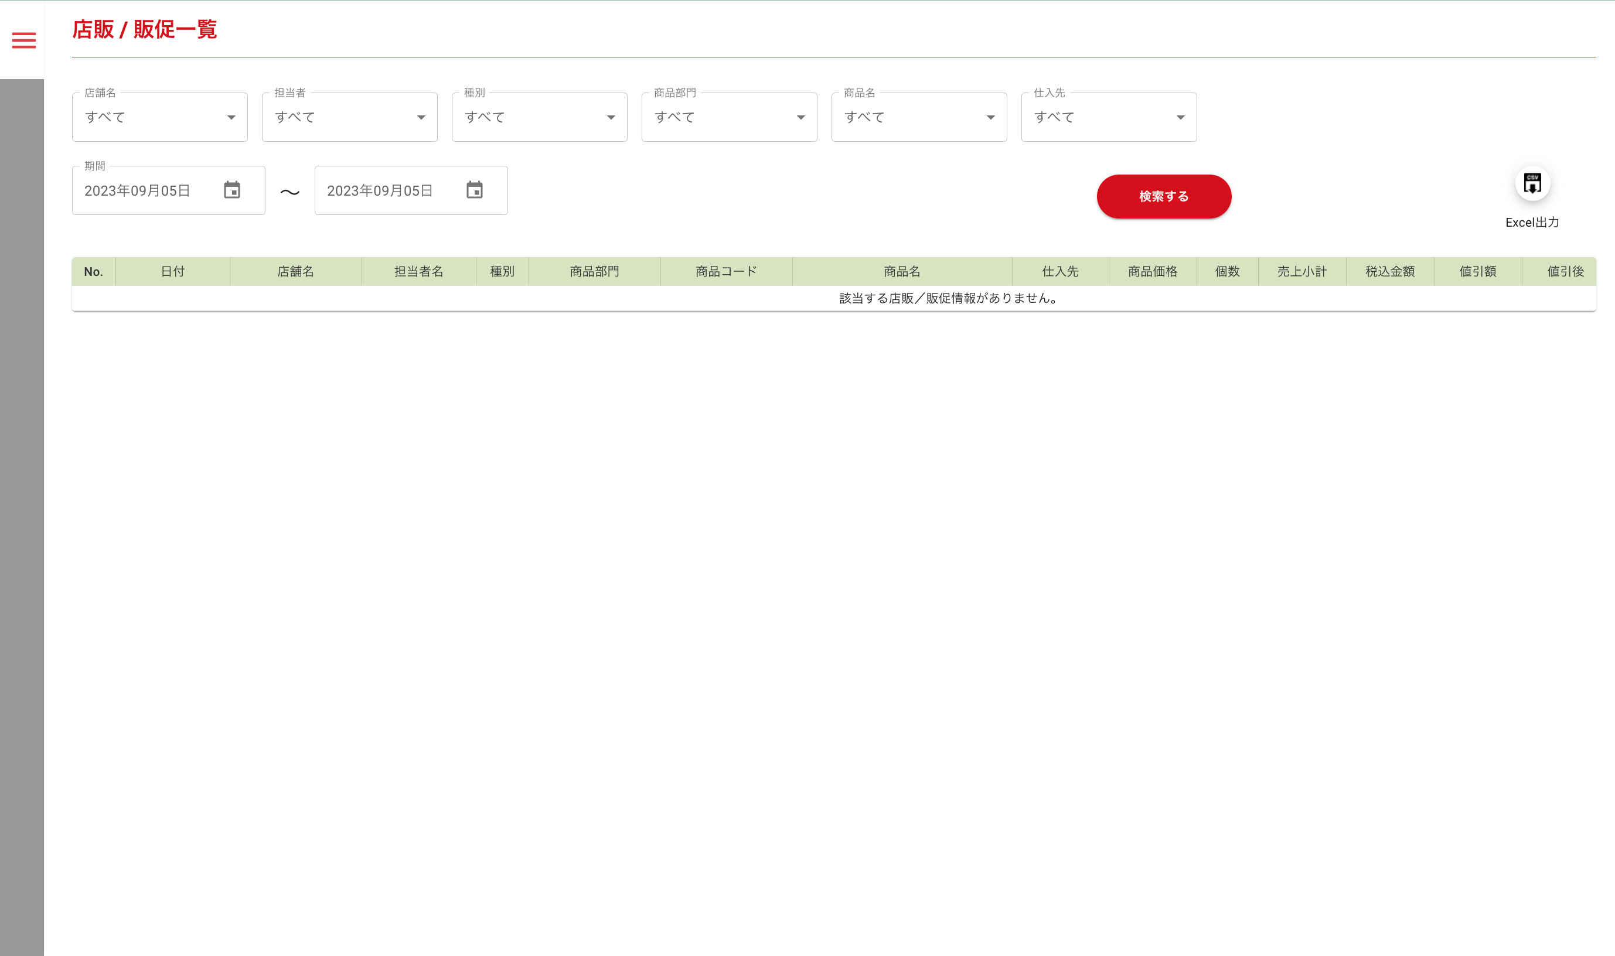The width and height of the screenshot is (1615, 956).
Task: Expand the 商品名 dropdown arrow
Action: pyautogui.click(x=990, y=117)
